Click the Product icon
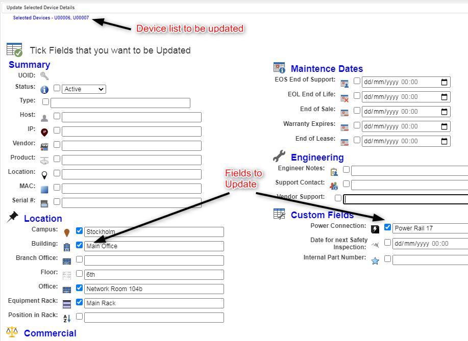The height and width of the screenshot is (341, 468). [x=44, y=161]
